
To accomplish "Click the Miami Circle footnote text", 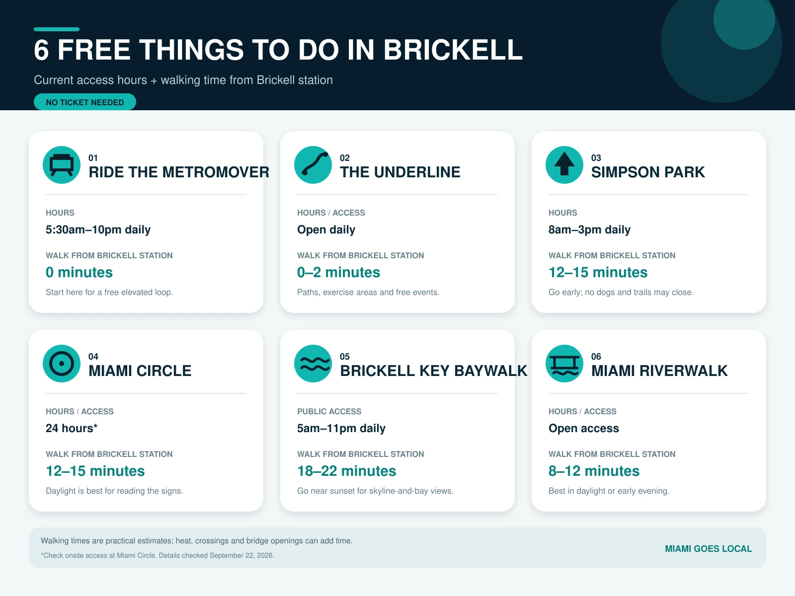I will pos(158,555).
